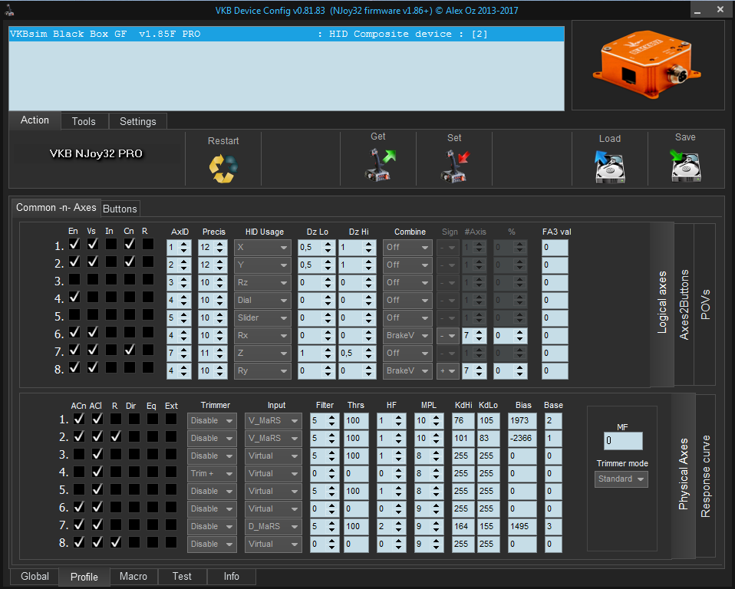Click the app icon in the title bar

pyautogui.click(x=9, y=10)
